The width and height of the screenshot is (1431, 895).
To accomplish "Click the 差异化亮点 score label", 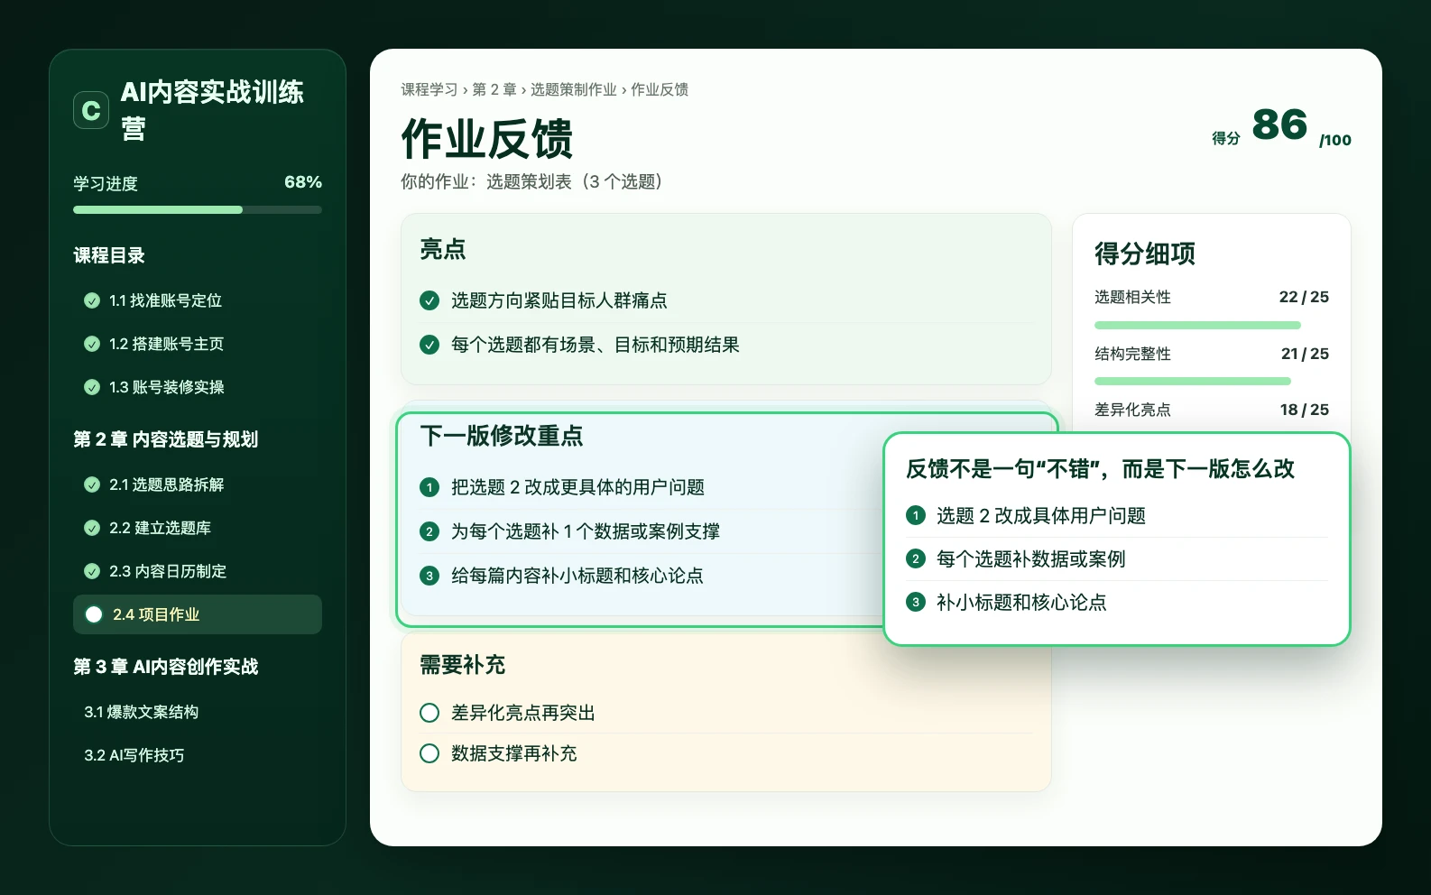I will click(x=1132, y=410).
